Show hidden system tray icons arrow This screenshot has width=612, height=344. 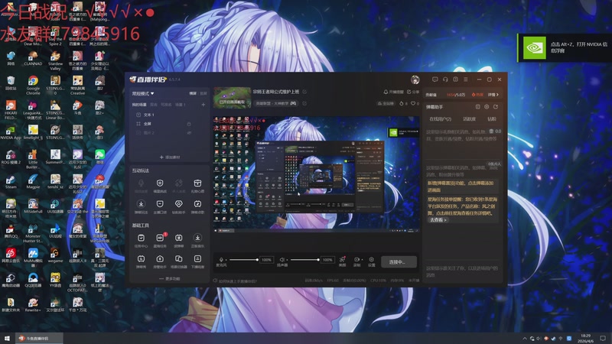525,339
